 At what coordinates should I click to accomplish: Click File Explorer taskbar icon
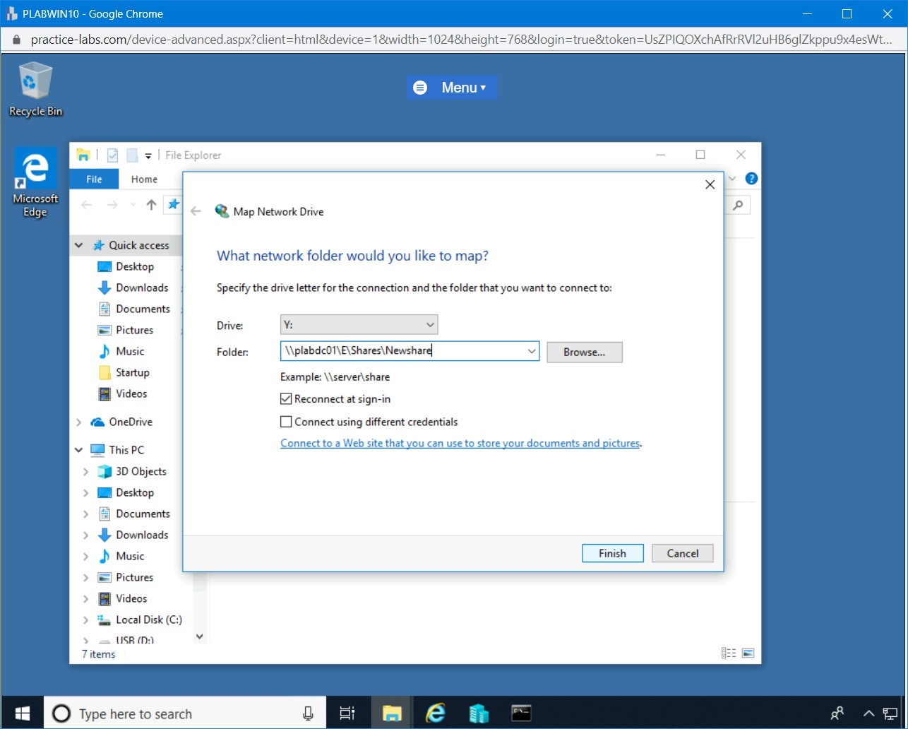pos(392,713)
